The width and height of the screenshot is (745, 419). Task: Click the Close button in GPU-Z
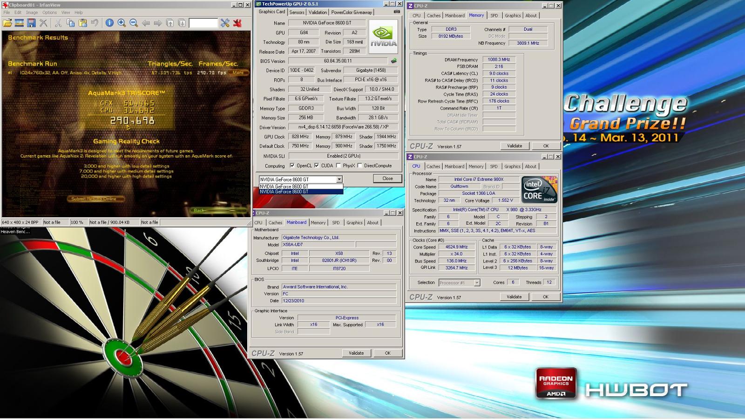387,179
